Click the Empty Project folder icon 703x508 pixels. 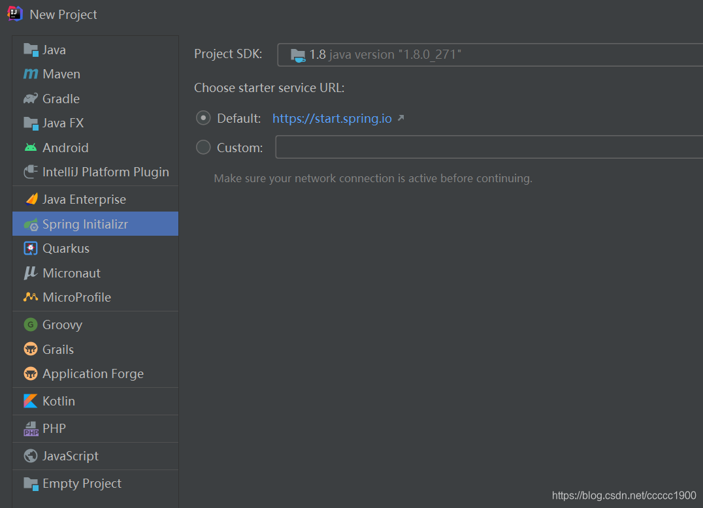point(31,484)
